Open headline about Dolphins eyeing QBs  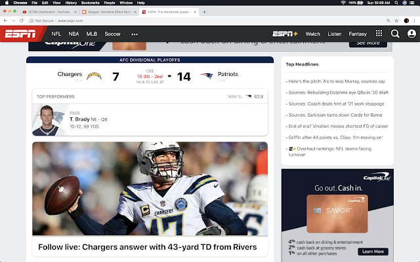(339, 92)
